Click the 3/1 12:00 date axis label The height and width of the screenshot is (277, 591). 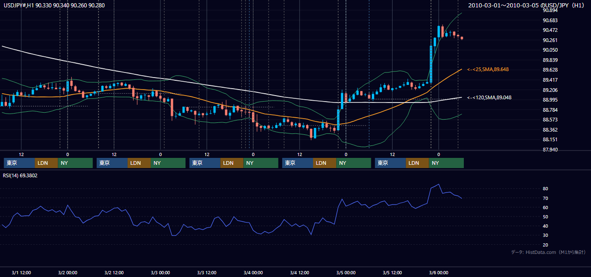pyautogui.click(x=21, y=272)
